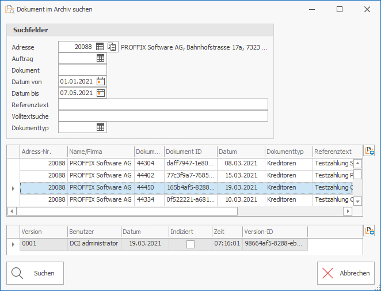This screenshot has width=381, height=291.
Task: Focus the Dokument input field
Action: tap(82, 70)
